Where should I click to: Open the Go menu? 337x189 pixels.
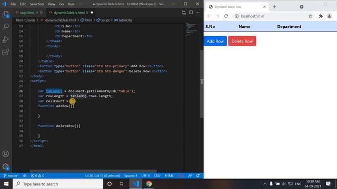click(62, 4)
